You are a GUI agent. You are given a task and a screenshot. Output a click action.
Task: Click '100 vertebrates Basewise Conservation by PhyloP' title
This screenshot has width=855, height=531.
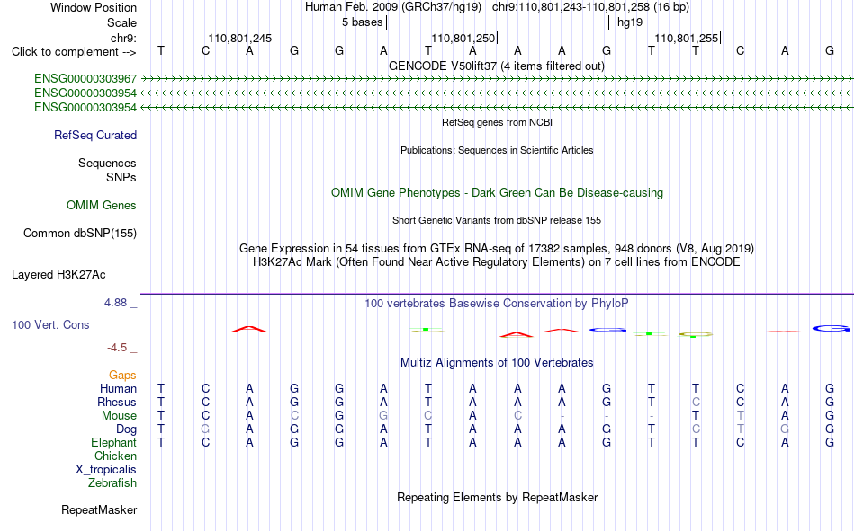497,304
